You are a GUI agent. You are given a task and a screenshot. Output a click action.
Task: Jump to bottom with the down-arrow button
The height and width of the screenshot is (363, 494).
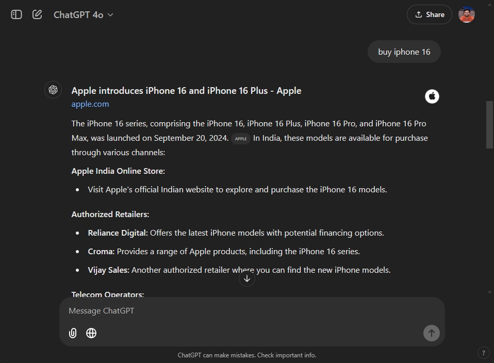click(247, 279)
